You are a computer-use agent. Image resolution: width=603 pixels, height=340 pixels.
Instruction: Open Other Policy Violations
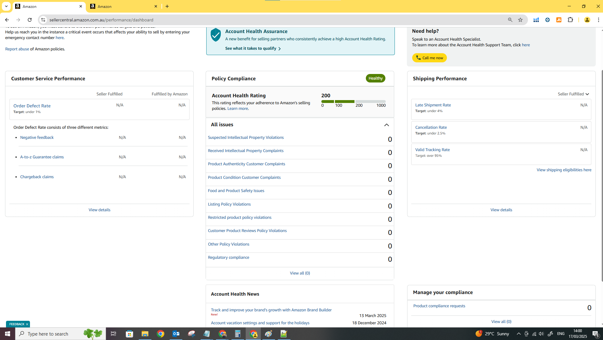(228, 244)
